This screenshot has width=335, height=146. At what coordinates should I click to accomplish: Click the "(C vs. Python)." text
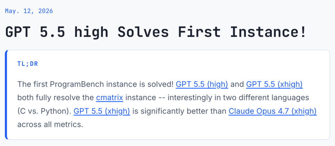[44, 111]
